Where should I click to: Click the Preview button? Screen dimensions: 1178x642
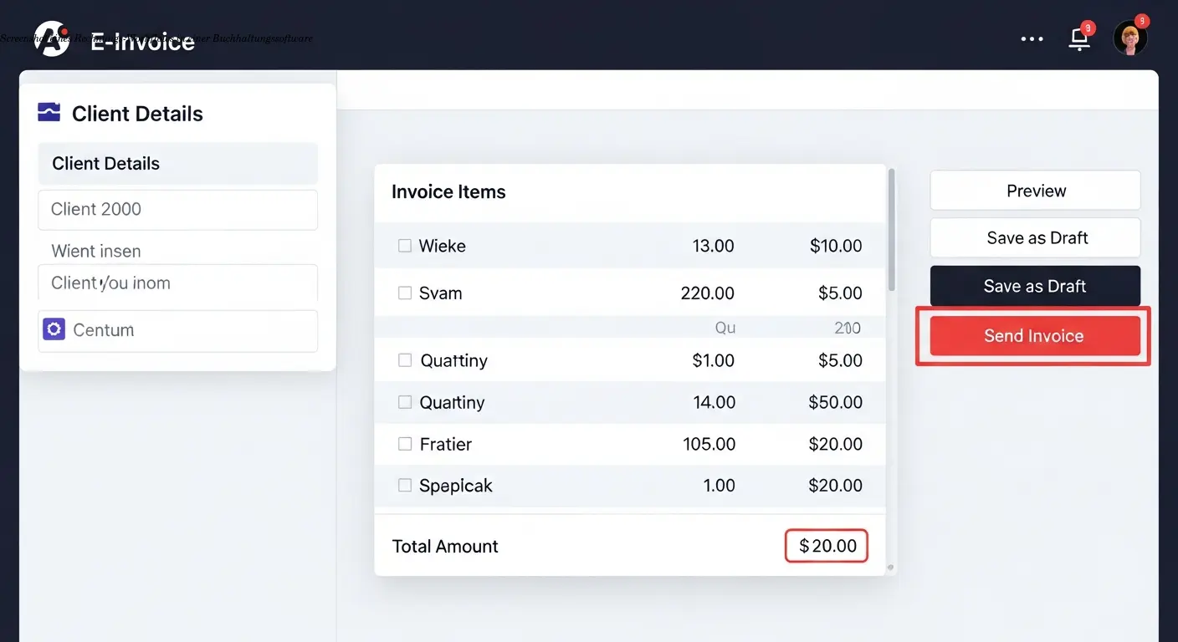tap(1035, 191)
